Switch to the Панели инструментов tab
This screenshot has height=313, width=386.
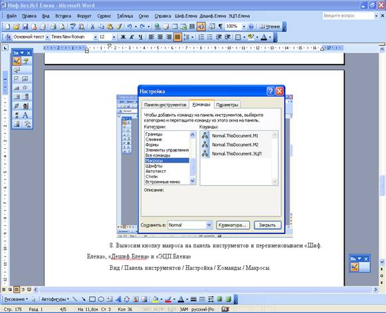tap(165, 104)
